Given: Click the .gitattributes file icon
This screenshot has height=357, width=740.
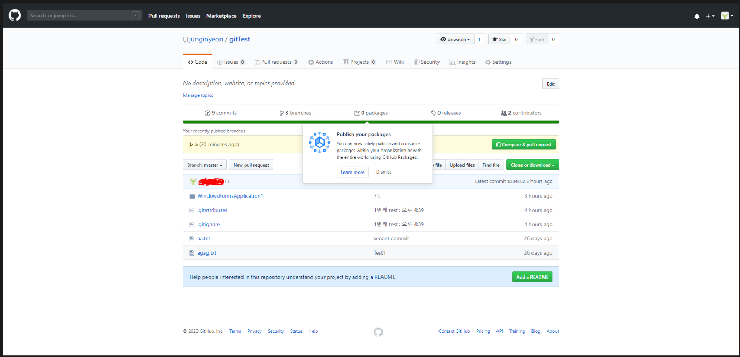Looking at the screenshot, I should [x=192, y=210].
